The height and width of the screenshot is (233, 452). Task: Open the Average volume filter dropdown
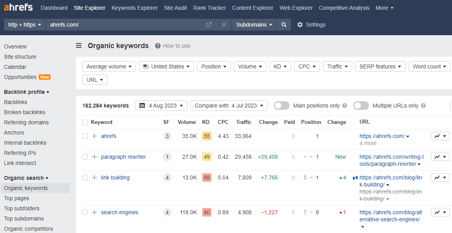click(x=109, y=66)
